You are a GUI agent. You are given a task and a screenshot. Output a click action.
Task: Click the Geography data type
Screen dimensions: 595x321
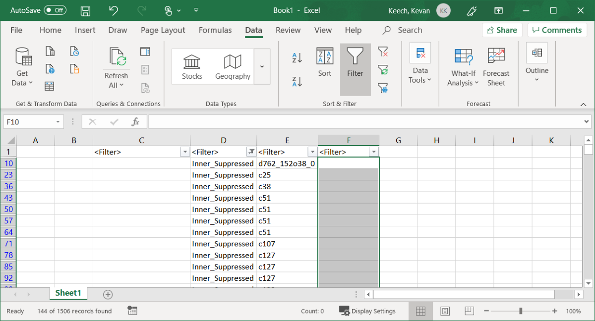pos(233,66)
